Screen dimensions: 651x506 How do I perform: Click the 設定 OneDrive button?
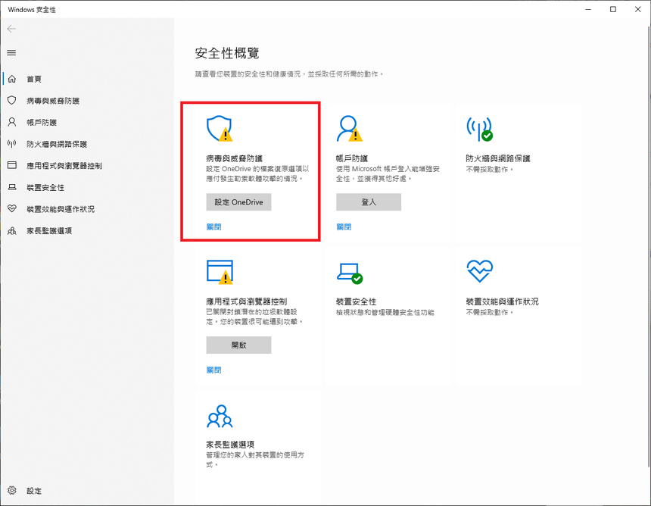pyautogui.click(x=238, y=202)
